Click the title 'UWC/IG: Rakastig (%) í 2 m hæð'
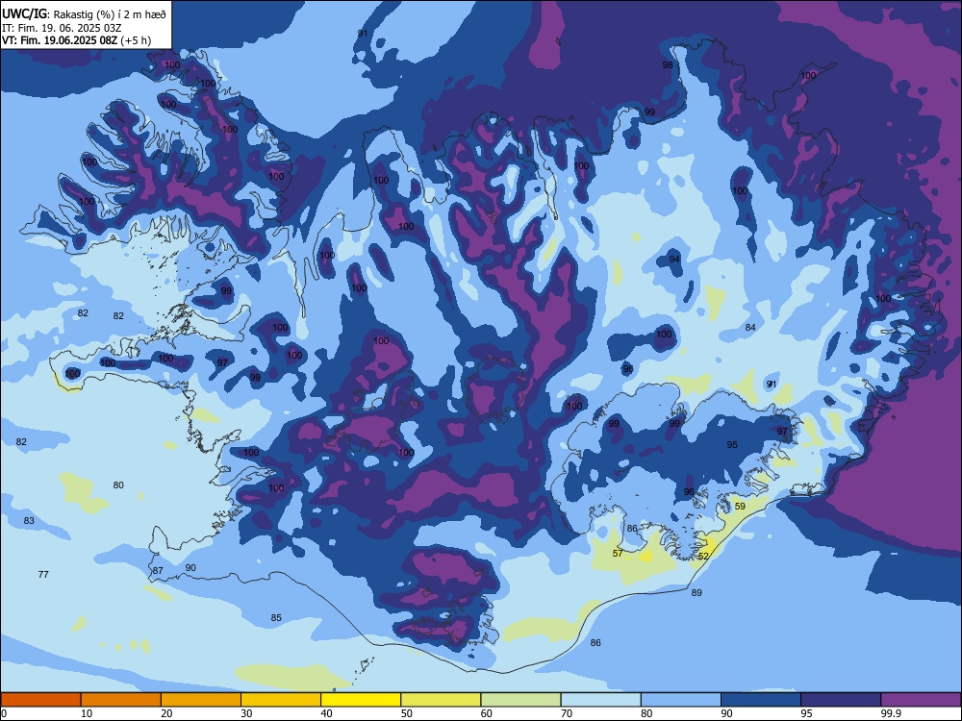 pyautogui.click(x=84, y=14)
